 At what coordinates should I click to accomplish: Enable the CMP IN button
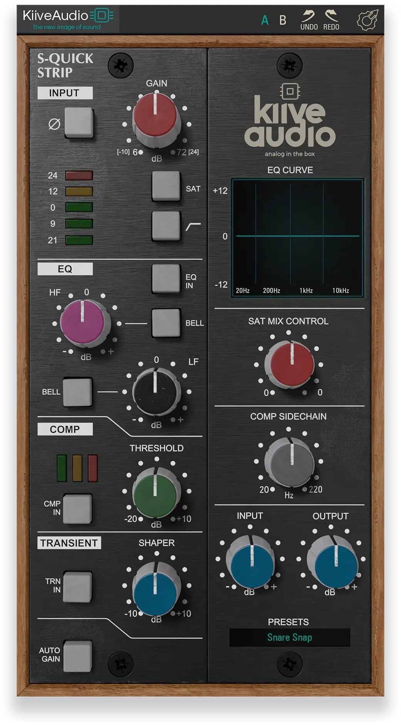(x=78, y=509)
